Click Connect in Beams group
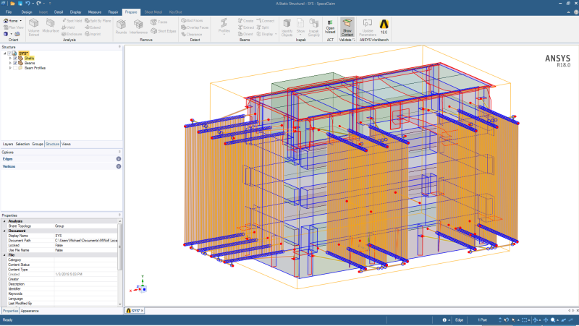The image size is (579, 326). (x=266, y=21)
